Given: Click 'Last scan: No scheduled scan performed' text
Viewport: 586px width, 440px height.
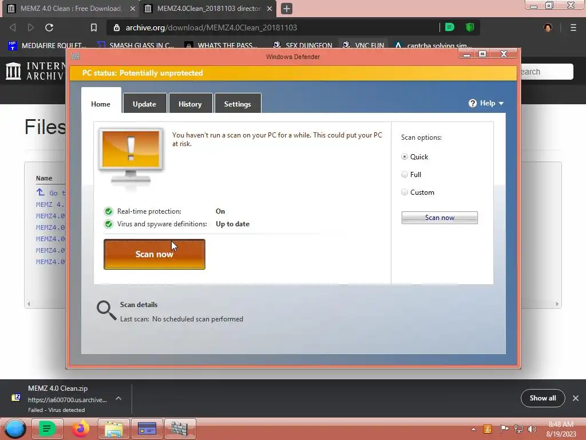Looking at the screenshot, I should click(181, 319).
